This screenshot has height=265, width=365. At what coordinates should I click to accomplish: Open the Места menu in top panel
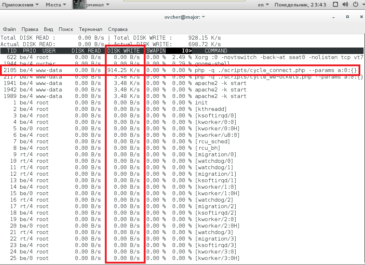tap(56, 5)
